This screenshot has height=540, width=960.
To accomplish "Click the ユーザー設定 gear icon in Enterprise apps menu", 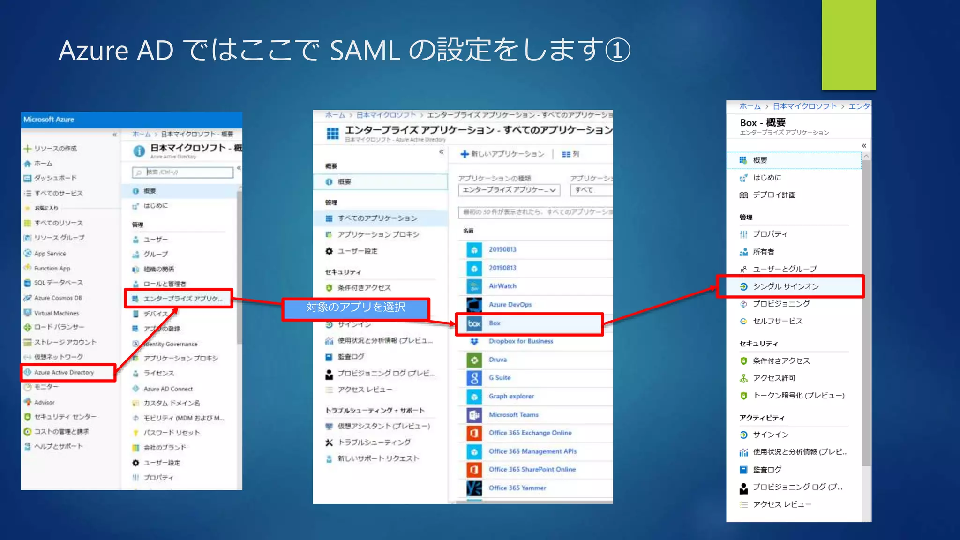I will (x=329, y=251).
